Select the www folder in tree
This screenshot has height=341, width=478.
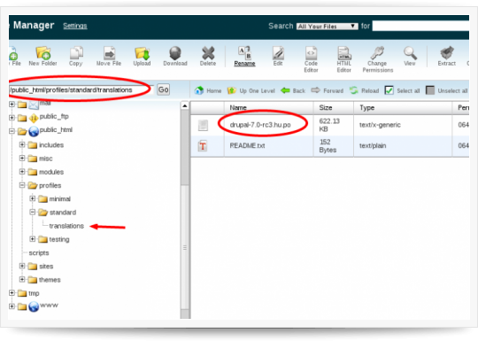49,305
